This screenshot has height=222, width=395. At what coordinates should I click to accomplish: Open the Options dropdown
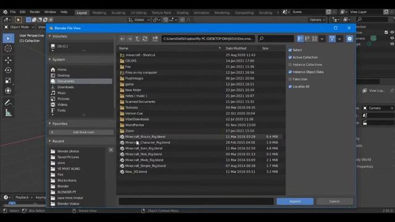[x=317, y=20]
